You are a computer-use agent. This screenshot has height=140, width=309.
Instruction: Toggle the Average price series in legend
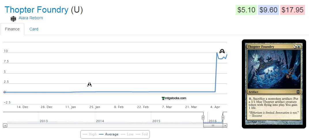109,134
